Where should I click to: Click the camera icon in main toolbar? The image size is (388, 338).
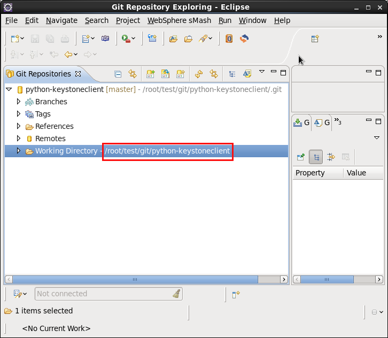(x=105, y=39)
